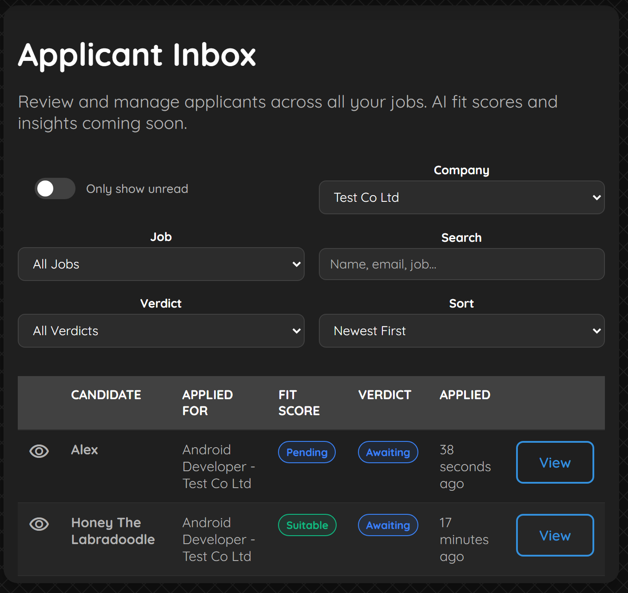Open the Company selector showing Test Co Ltd
Screen dimensions: 628x593
(461, 198)
